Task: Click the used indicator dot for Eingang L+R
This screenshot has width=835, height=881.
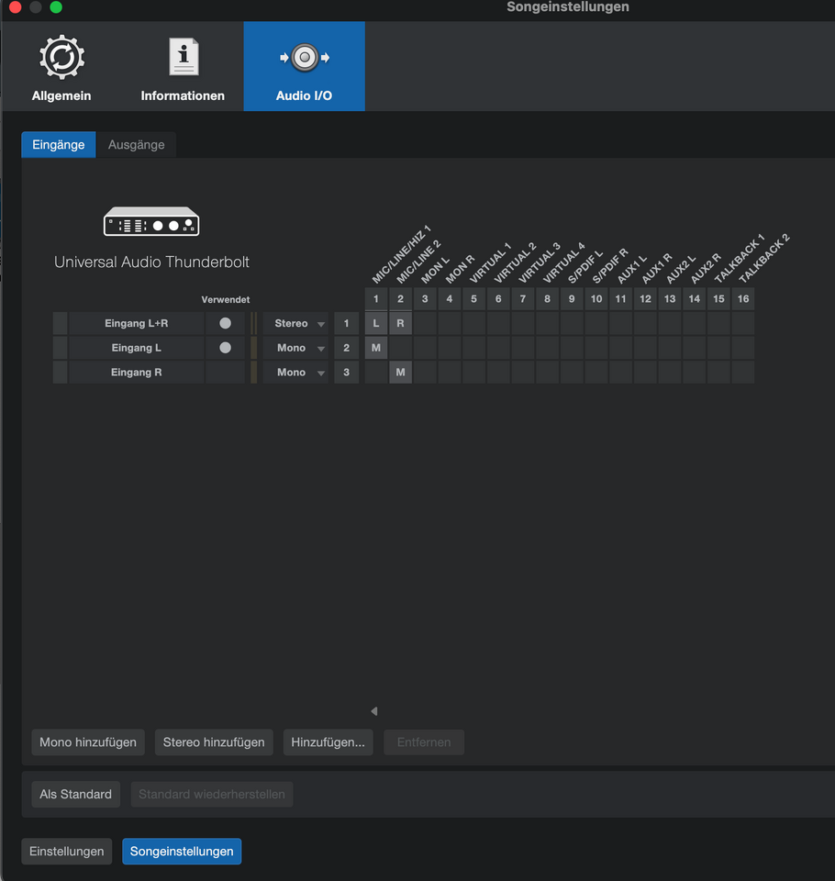Action: point(226,323)
